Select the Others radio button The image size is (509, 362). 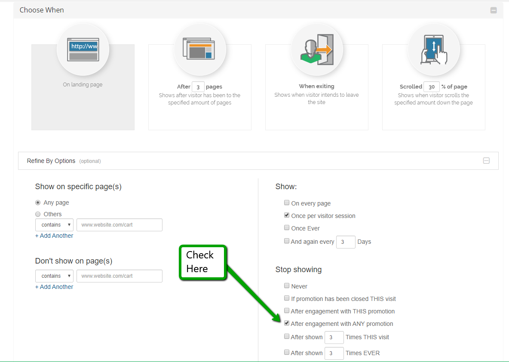pyautogui.click(x=38, y=214)
